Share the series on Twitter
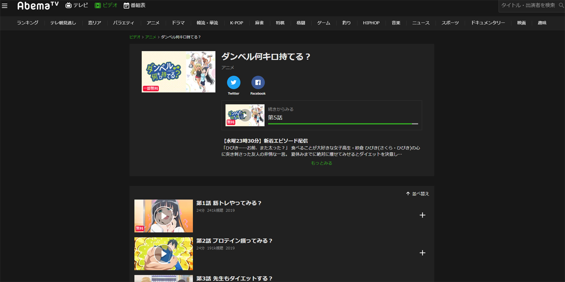 [x=234, y=83]
